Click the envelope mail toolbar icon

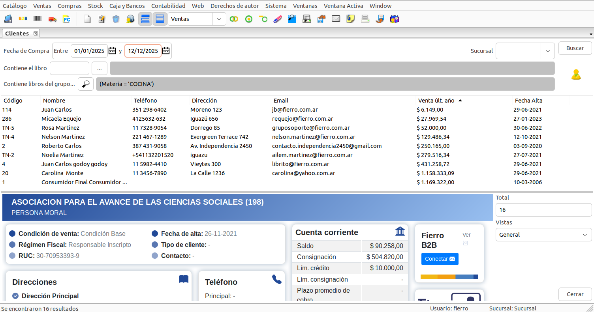[x=336, y=19]
